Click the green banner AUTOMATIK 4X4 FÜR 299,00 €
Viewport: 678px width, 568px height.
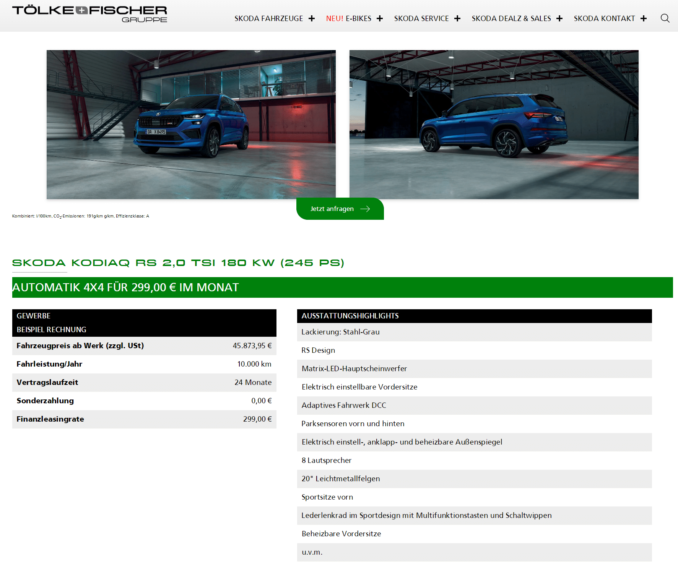343,287
